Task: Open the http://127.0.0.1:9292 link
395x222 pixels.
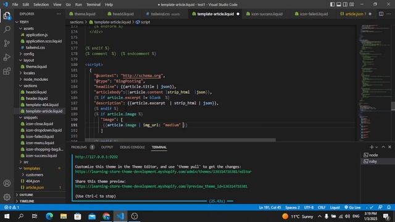Action: tap(96, 157)
